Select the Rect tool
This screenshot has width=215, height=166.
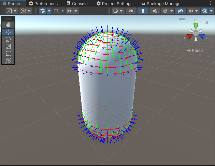8,54
